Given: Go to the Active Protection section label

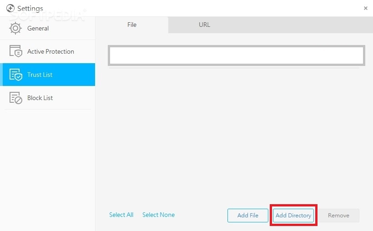Looking at the screenshot, I should coord(50,51).
